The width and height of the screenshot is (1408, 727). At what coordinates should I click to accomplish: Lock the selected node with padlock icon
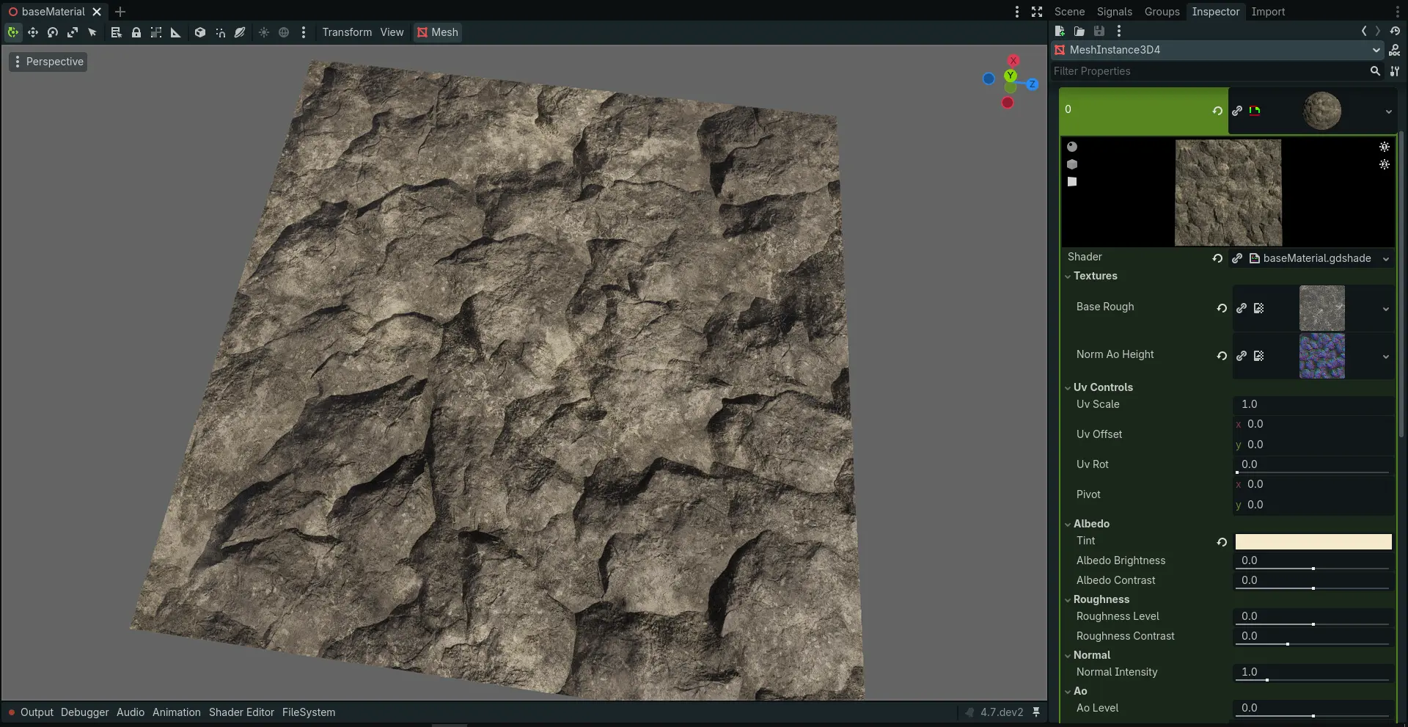[136, 32]
